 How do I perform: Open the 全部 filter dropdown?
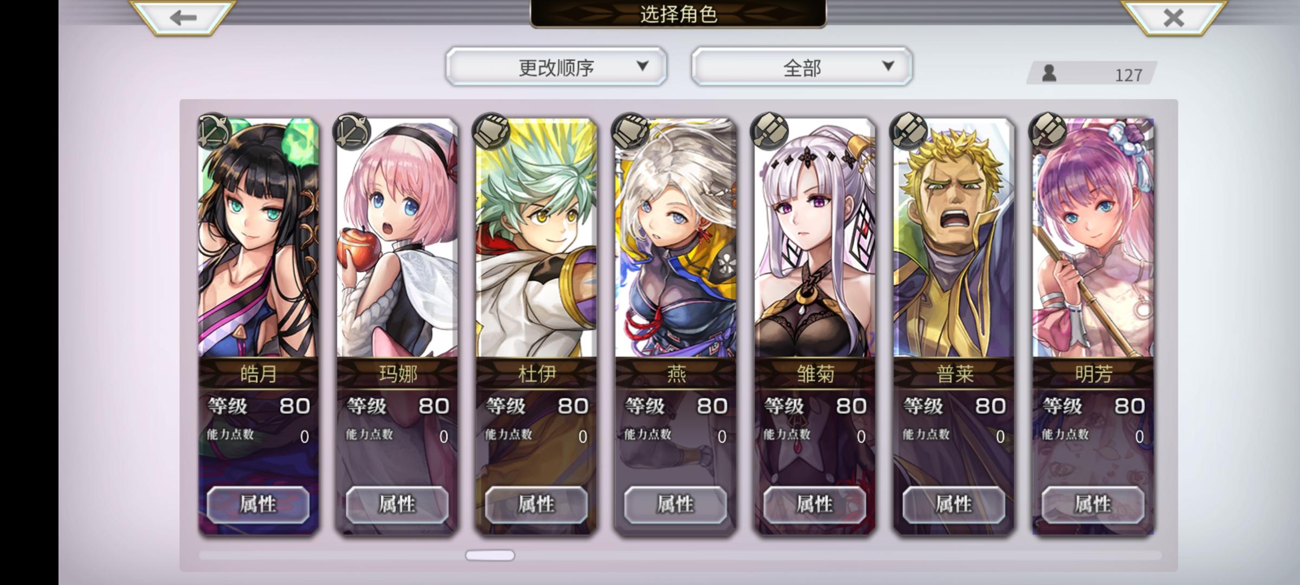[x=802, y=67]
